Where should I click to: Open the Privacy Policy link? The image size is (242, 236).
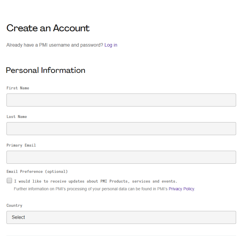pyautogui.click(x=181, y=189)
